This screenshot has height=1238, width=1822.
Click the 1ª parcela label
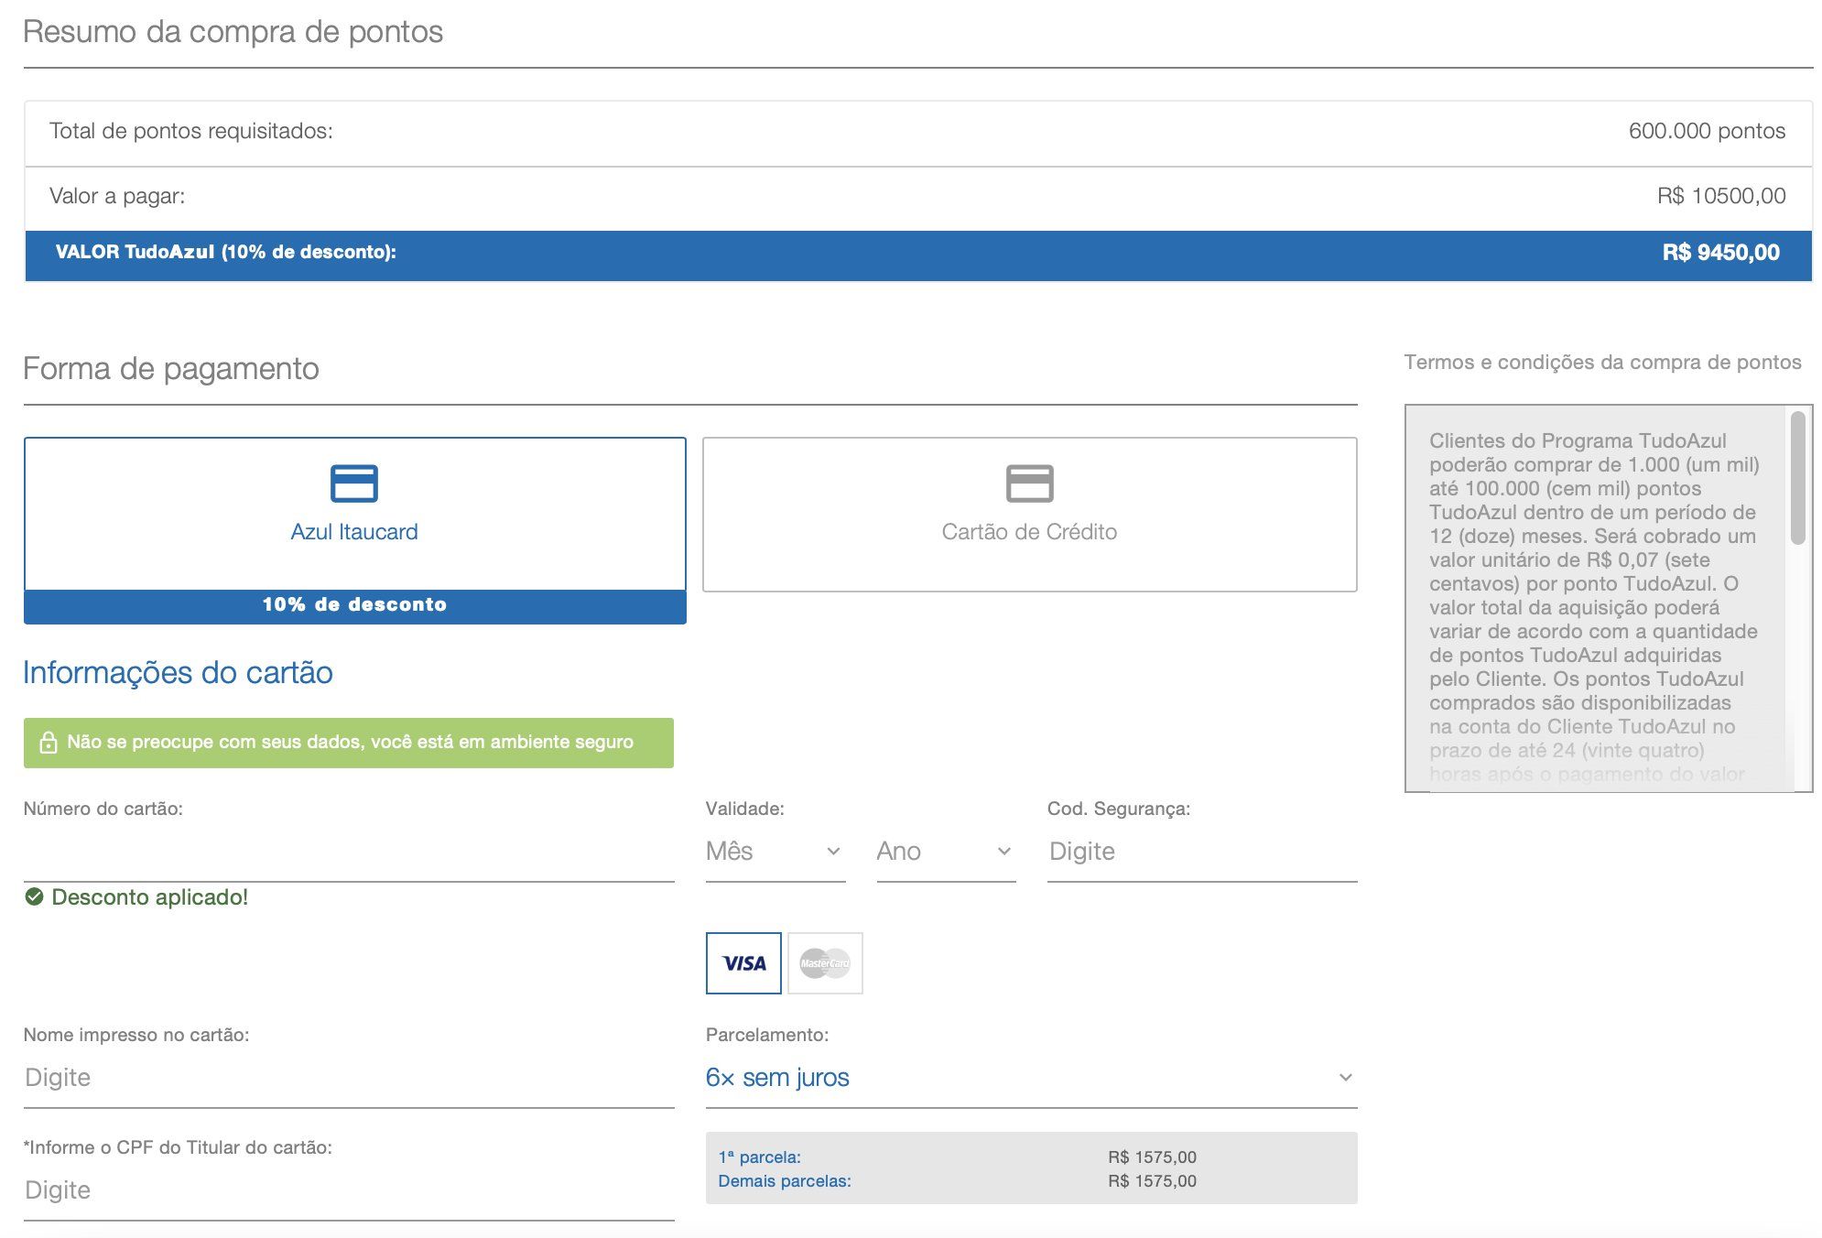point(759,1157)
